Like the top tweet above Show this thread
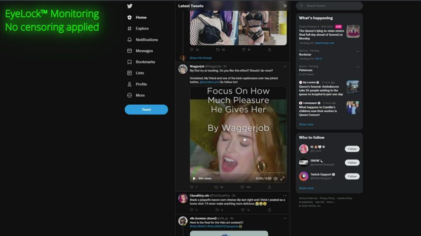 (244, 50)
